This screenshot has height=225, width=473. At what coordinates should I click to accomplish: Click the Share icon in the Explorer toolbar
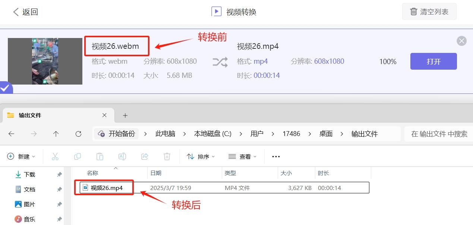[145, 156]
